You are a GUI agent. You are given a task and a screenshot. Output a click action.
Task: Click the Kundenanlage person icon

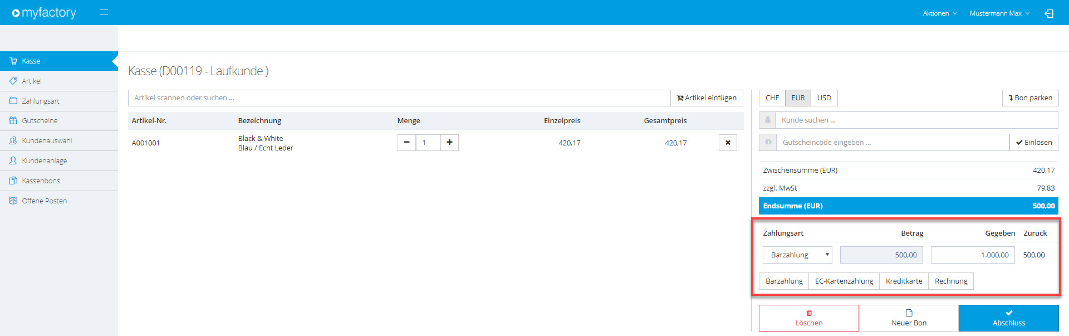[x=13, y=160]
